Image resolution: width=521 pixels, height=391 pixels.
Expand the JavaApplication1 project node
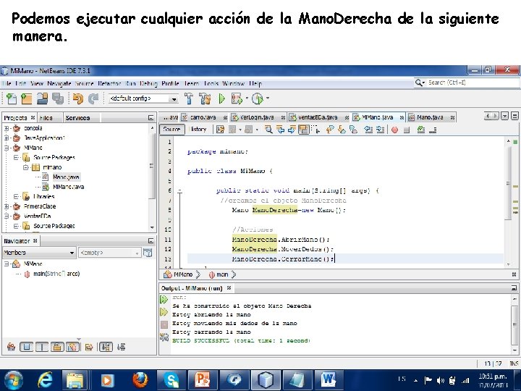coord(7,138)
